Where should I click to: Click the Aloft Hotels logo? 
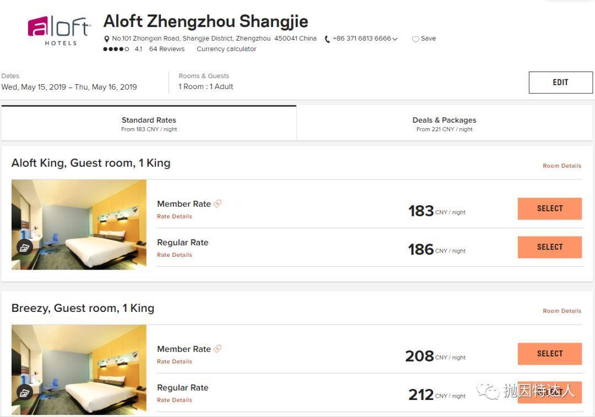(60, 30)
